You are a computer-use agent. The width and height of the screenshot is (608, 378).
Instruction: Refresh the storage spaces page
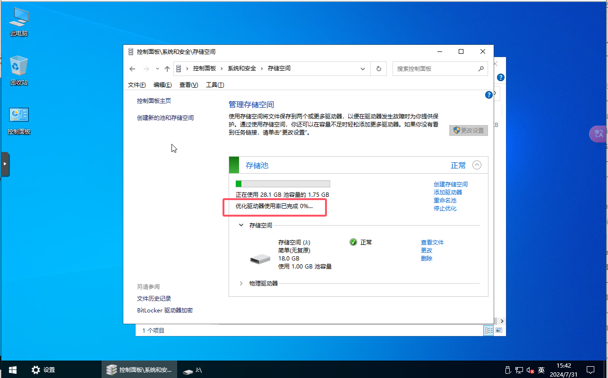(378, 69)
